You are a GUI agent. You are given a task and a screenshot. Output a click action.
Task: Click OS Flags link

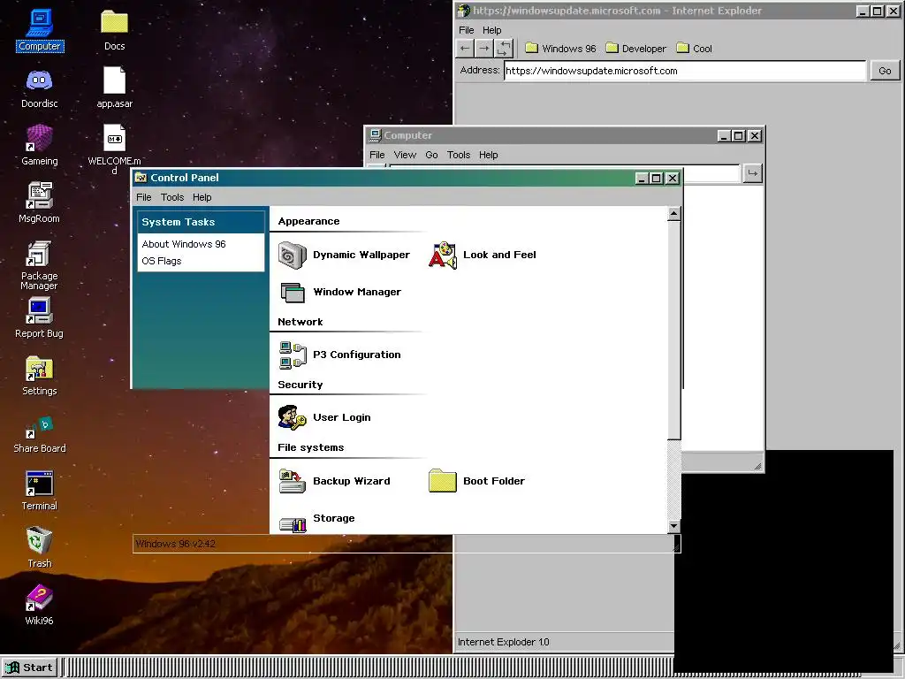coord(162,261)
